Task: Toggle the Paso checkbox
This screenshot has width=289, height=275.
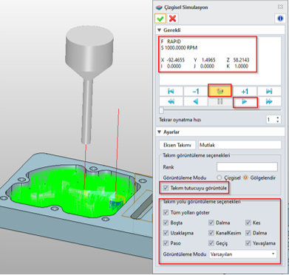Action: 166,243
